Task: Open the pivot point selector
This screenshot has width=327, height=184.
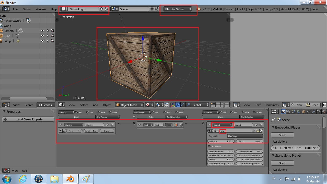Action: (x=159, y=105)
